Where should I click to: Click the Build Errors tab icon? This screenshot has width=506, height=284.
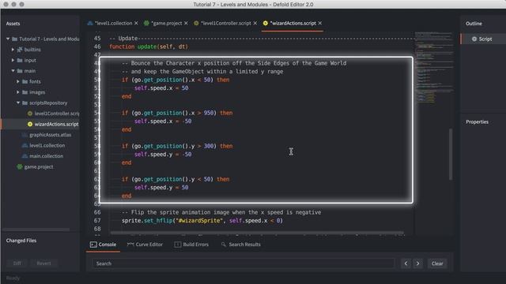pos(177,245)
